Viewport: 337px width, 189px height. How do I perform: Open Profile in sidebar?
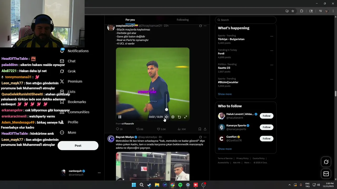click(x=69, y=122)
